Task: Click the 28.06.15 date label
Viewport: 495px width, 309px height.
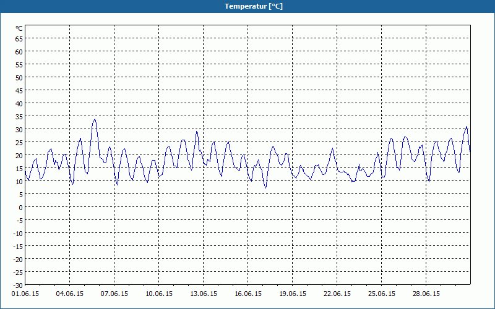Action: [426, 294]
